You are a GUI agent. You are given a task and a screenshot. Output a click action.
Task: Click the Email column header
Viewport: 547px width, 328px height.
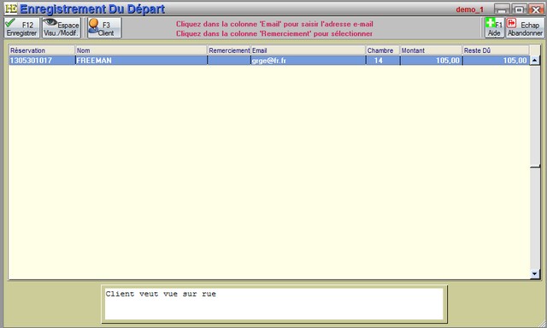click(308, 50)
